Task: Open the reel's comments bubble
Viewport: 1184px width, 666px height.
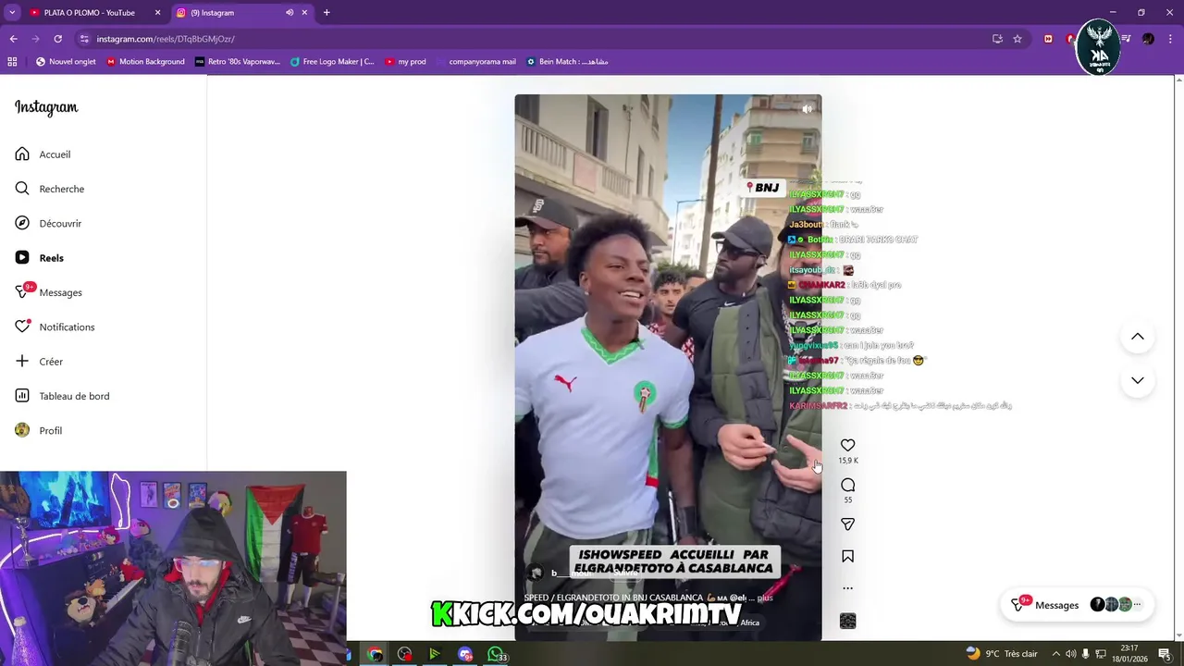Action: pos(847,485)
